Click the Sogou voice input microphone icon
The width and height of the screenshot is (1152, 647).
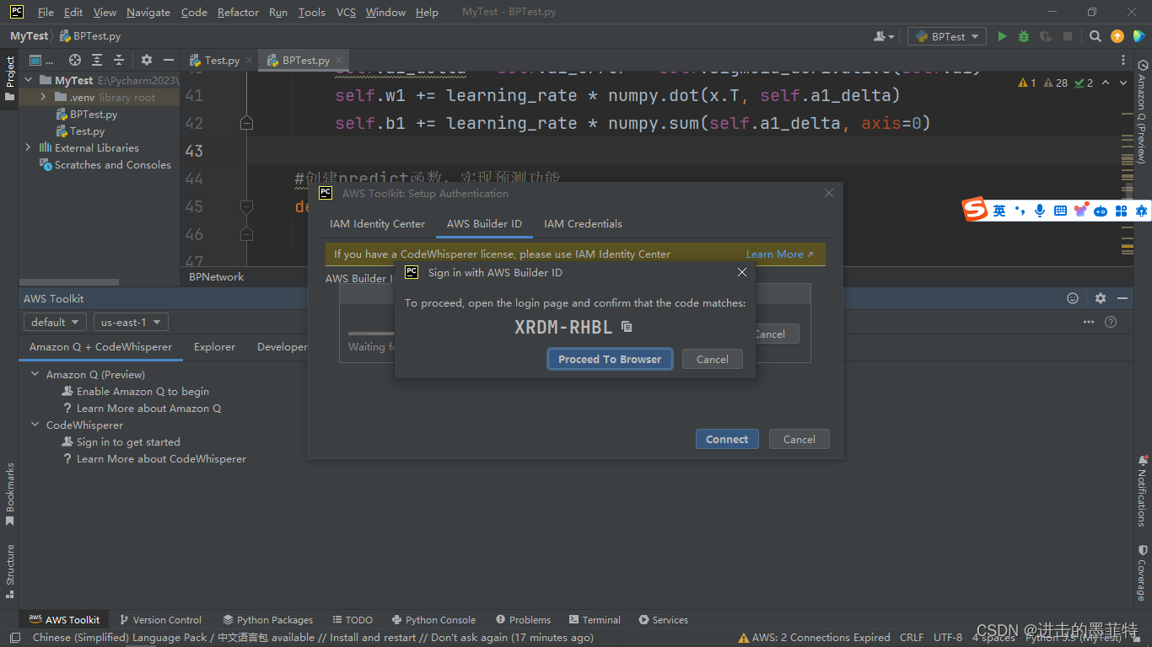point(1040,211)
